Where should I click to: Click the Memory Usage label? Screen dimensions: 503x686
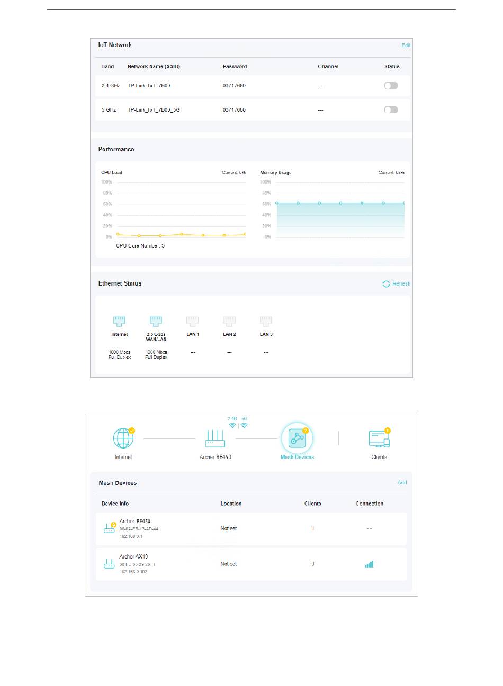(x=275, y=172)
